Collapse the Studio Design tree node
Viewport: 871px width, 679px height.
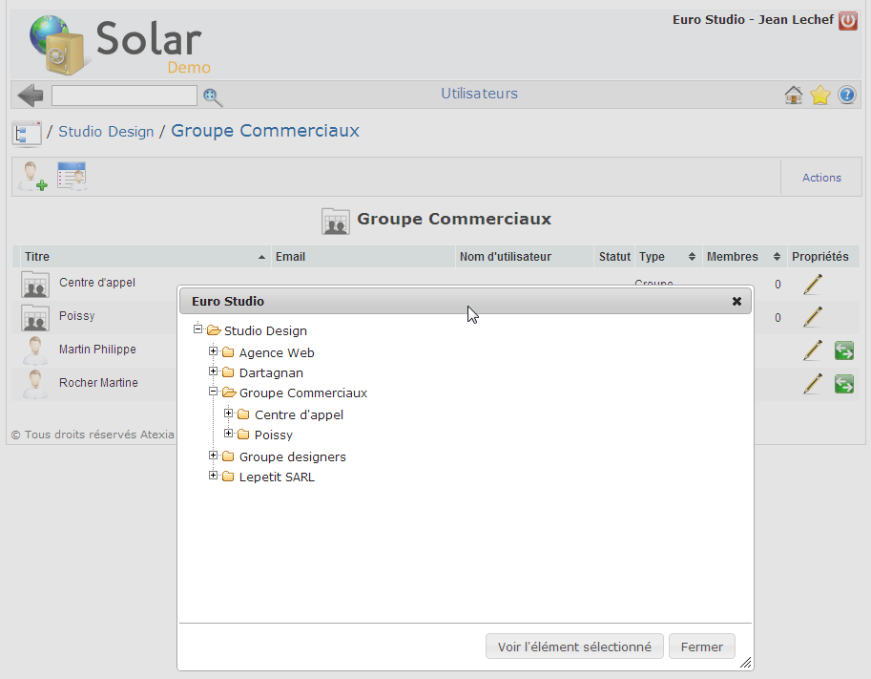(198, 329)
